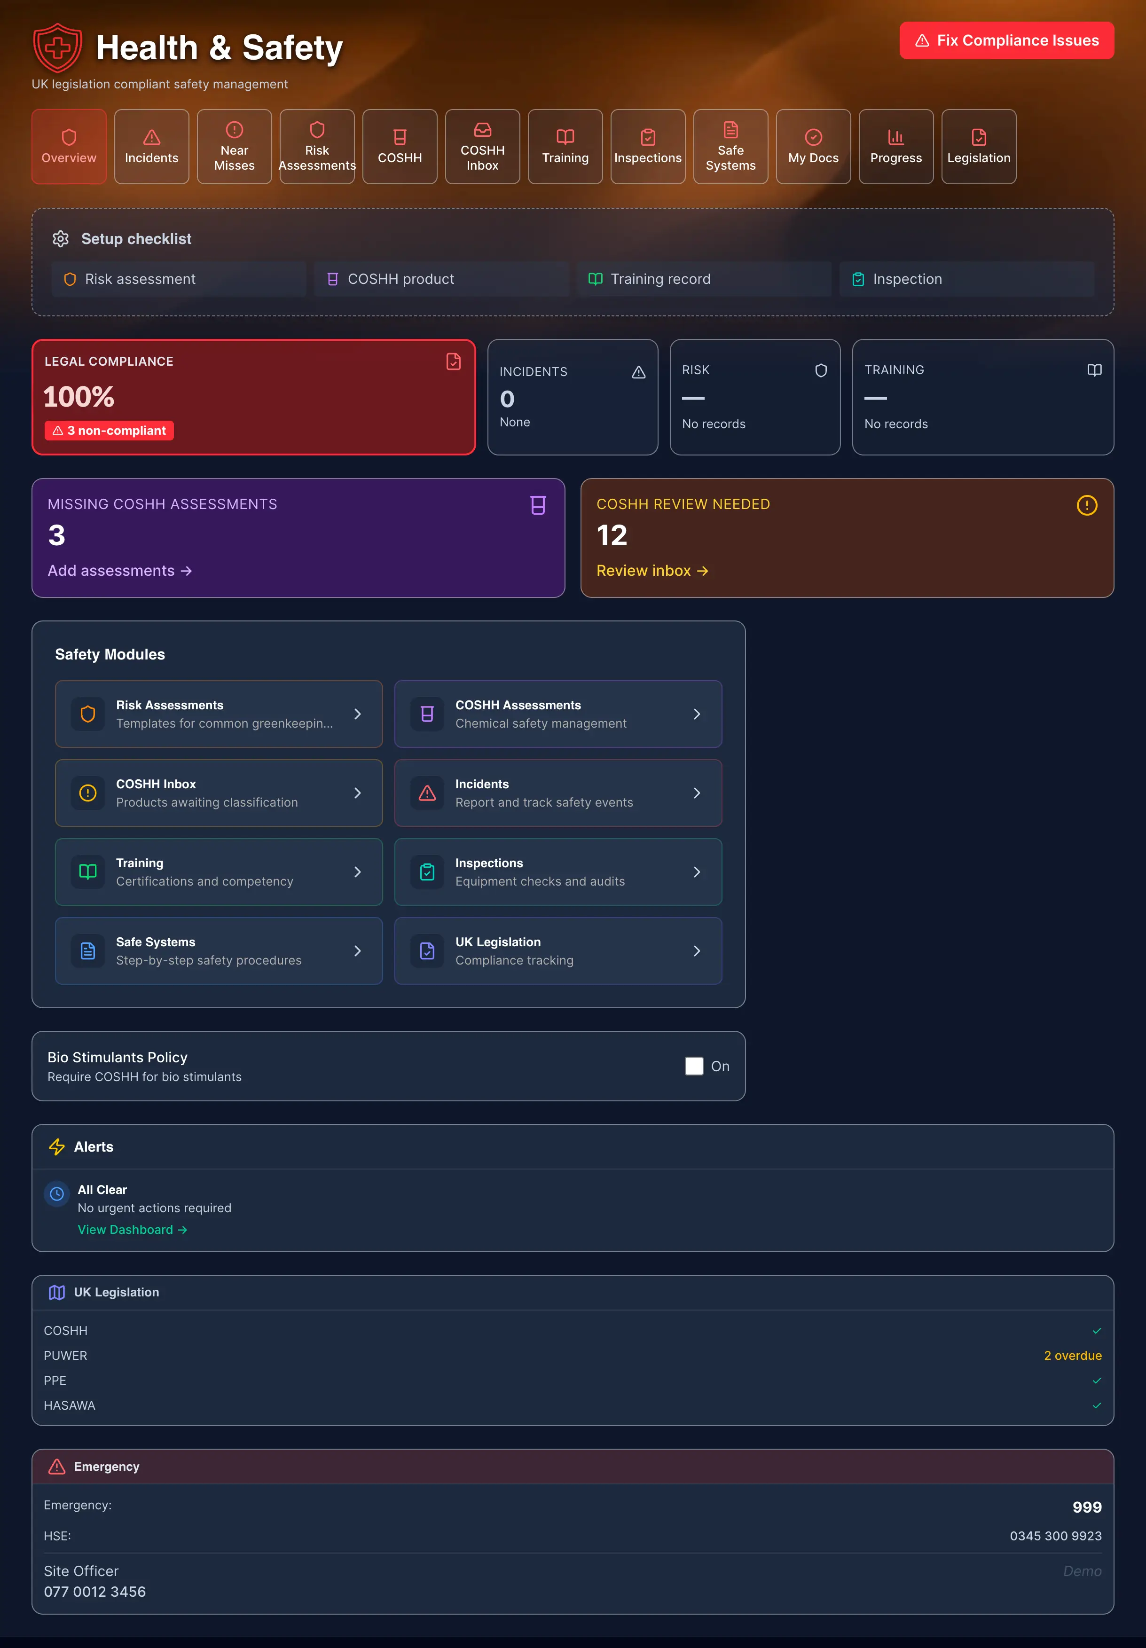This screenshot has height=1648, width=1146.
Task: Click the COSHH Inbox module alert icon
Action: tap(87, 793)
